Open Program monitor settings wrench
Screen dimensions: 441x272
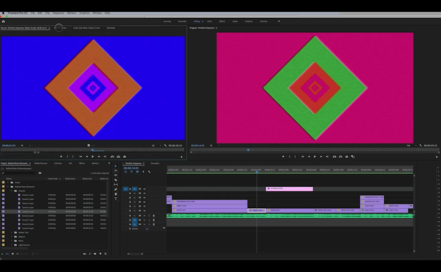[x=421, y=146]
